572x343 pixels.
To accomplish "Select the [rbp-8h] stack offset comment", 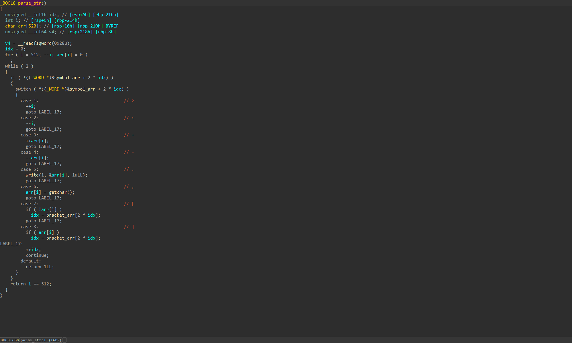I will click(x=105, y=32).
